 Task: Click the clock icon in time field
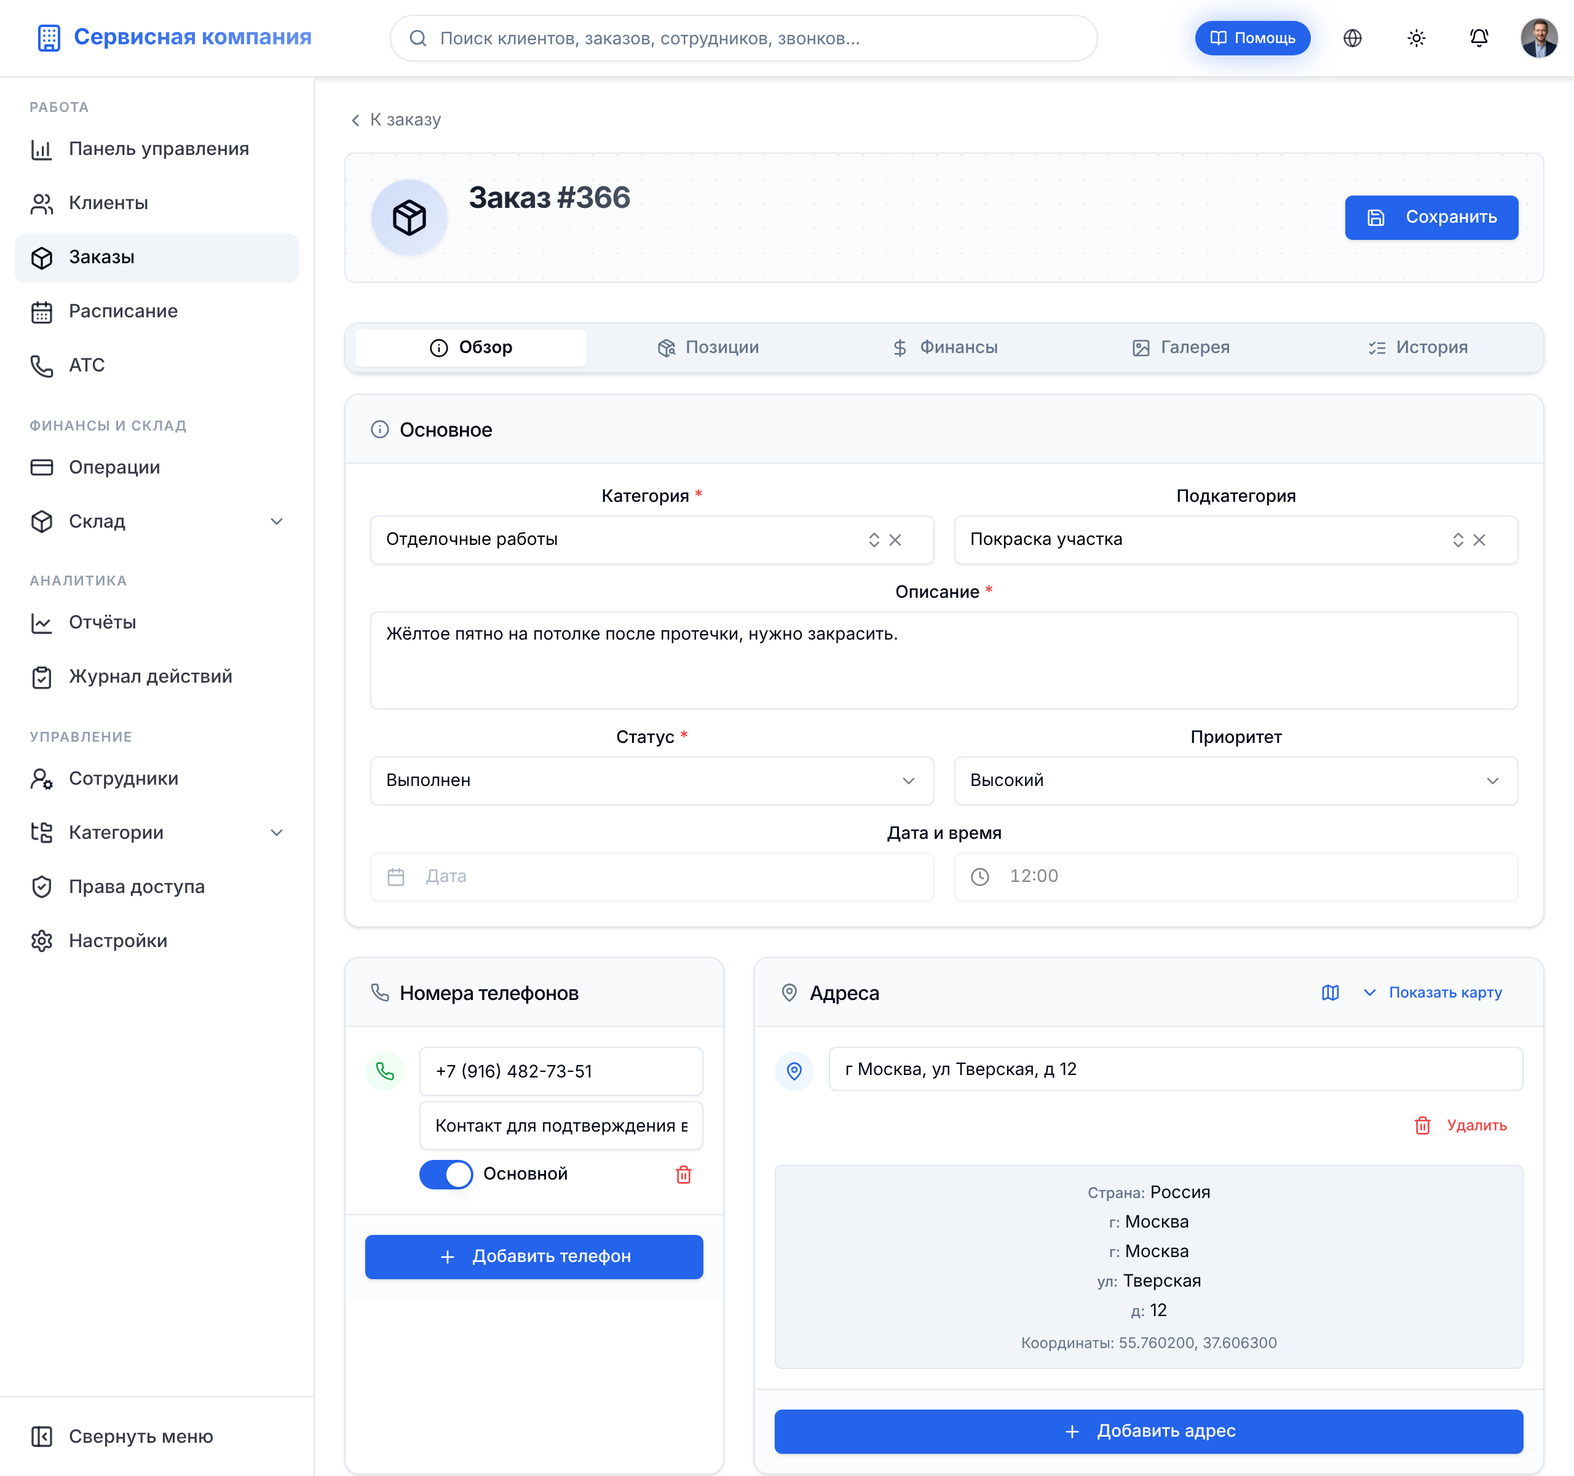point(979,876)
